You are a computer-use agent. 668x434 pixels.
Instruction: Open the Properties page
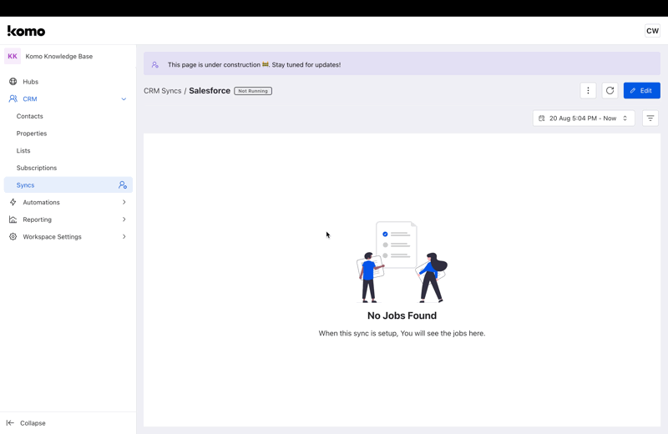32,134
